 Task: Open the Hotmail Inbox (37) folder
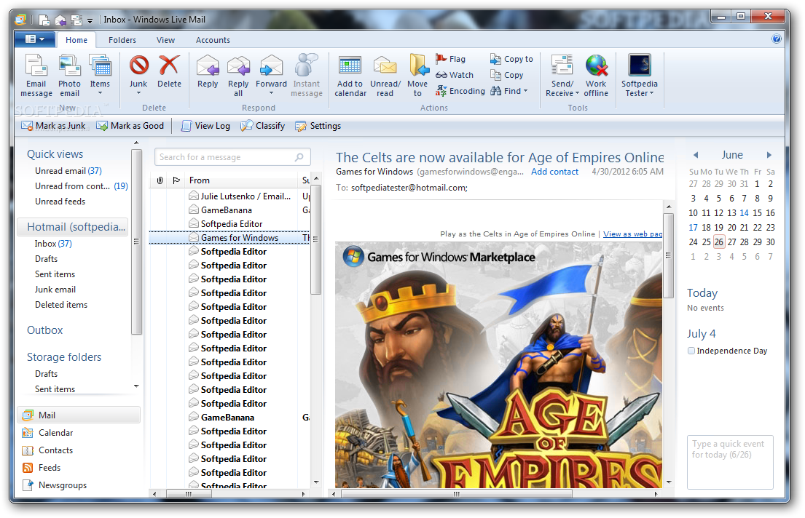coord(53,244)
